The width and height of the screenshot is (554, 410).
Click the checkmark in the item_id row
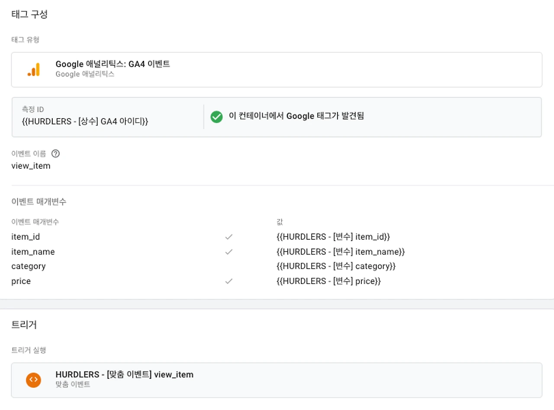pyautogui.click(x=229, y=237)
